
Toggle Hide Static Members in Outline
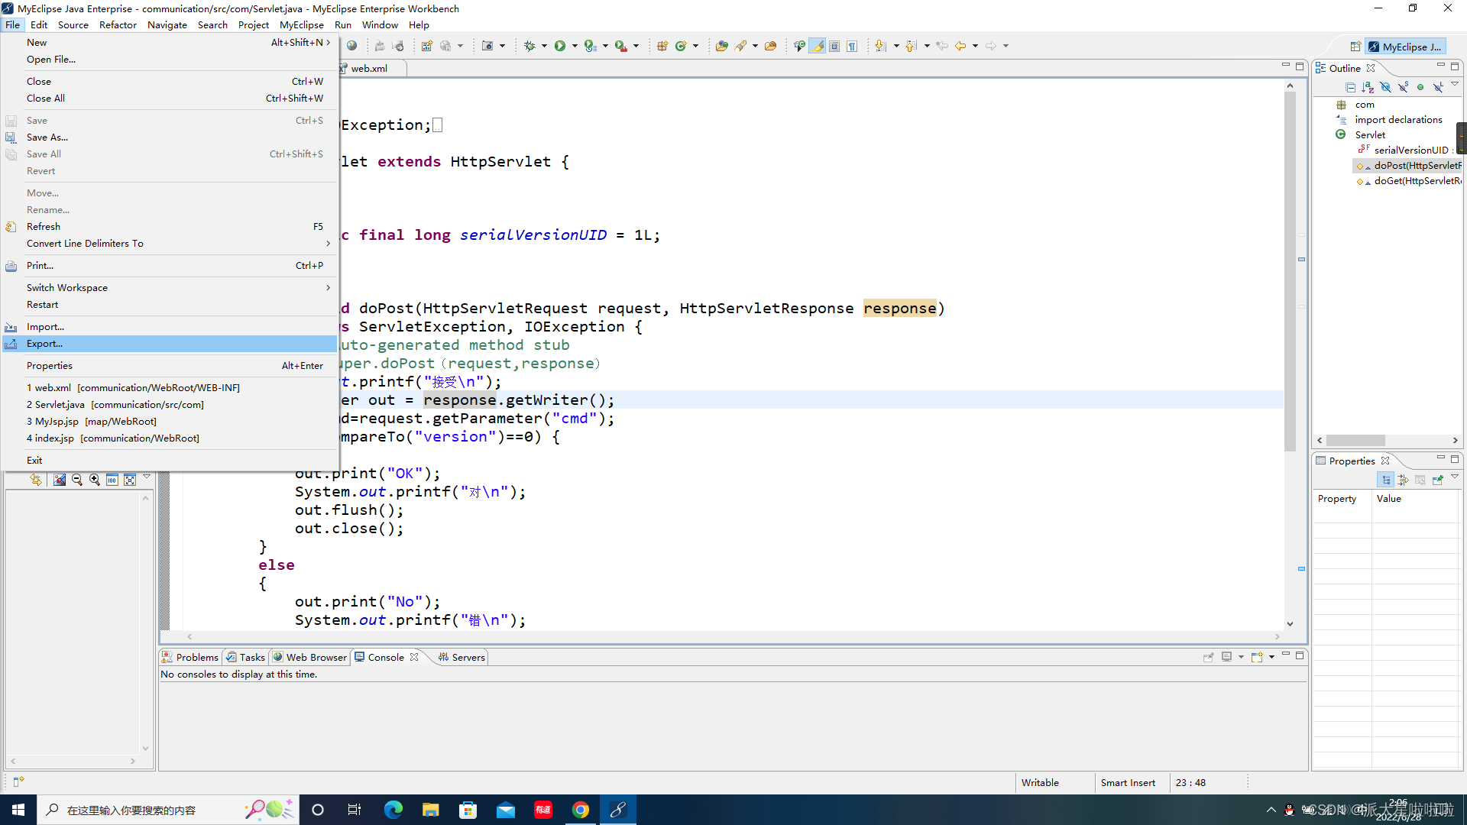(x=1403, y=87)
